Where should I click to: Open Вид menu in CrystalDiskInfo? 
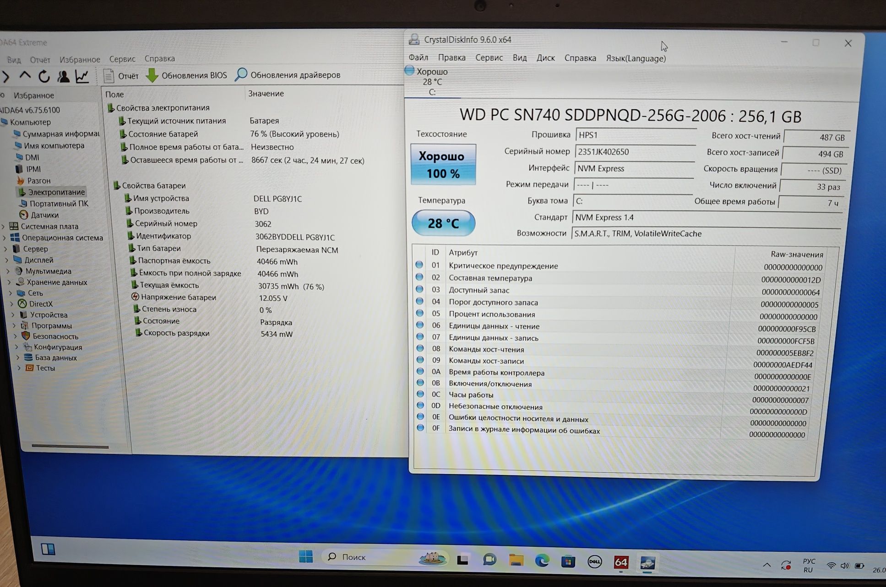pos(520,58)
